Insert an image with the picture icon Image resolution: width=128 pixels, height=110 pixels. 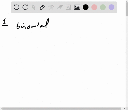[x=77, y=7]
